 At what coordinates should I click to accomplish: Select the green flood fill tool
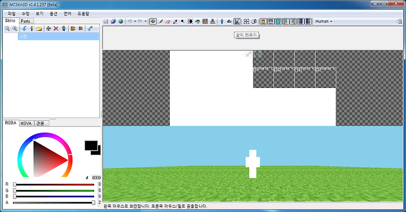(x=197, y=21)
